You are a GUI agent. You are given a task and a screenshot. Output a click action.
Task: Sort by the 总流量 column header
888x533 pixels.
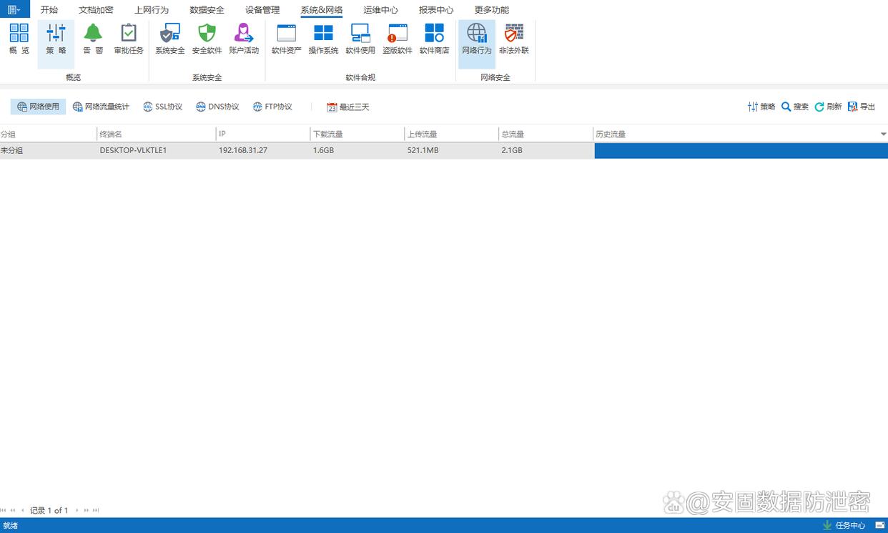546,134
